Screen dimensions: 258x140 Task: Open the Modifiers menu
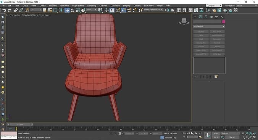pyautogui.click(x=53, y=6)
